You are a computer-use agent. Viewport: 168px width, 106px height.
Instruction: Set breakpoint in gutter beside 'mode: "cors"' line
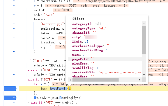pyautogui.click(x=14, y=15)
